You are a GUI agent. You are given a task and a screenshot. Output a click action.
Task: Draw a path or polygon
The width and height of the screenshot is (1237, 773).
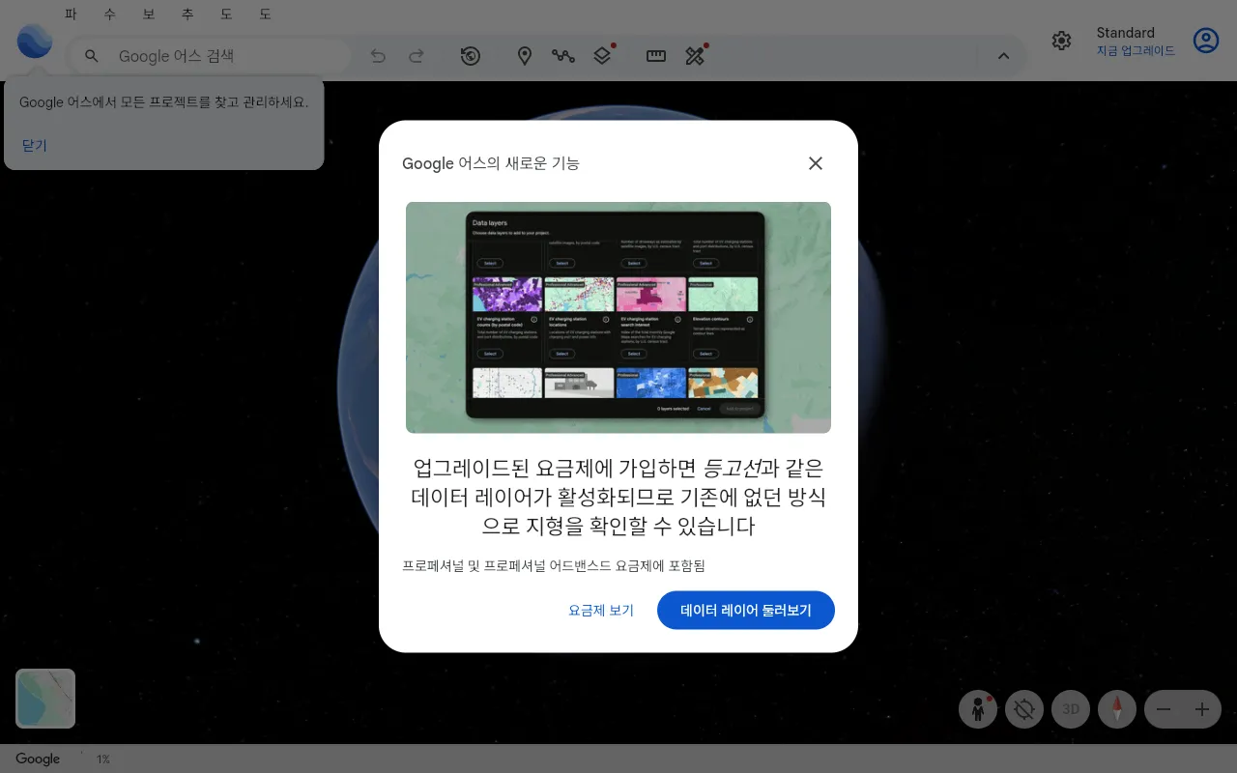tap(563, 56)
